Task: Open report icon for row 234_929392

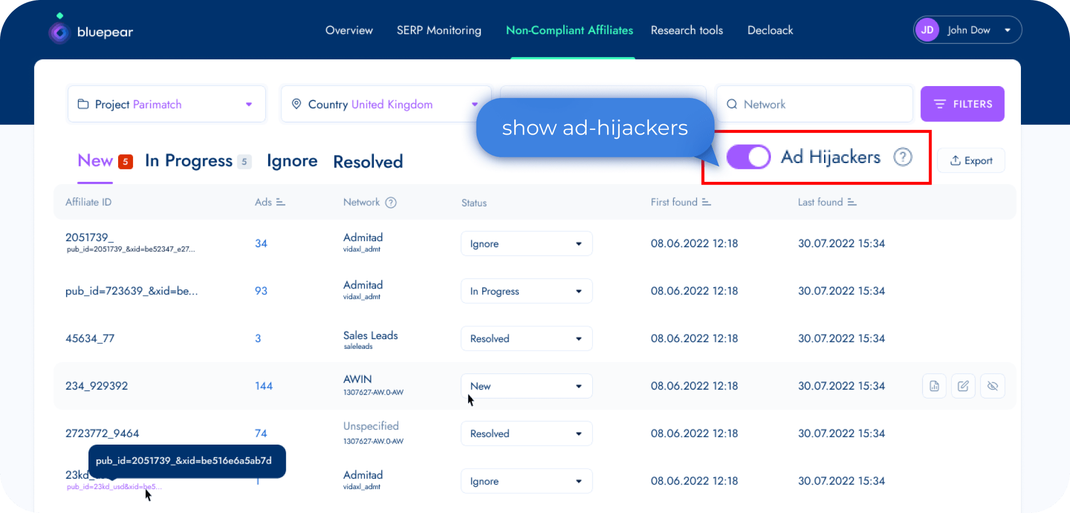Action: [934, 386]
